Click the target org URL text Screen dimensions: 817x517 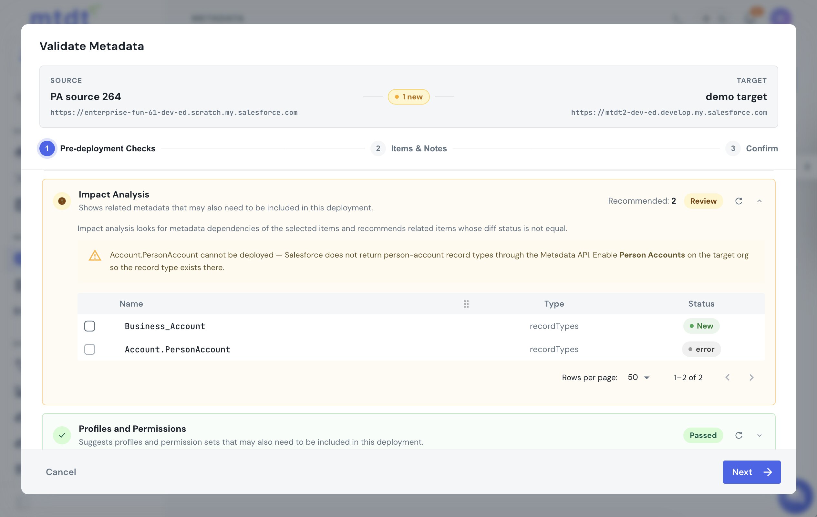point(669,113)
